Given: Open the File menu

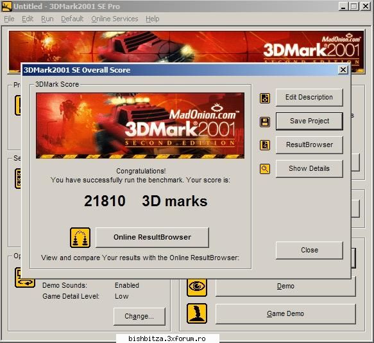Looking at the screenshot, I should [9, 19].
